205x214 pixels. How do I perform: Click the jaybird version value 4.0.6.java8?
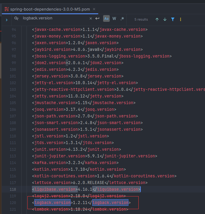86,49
